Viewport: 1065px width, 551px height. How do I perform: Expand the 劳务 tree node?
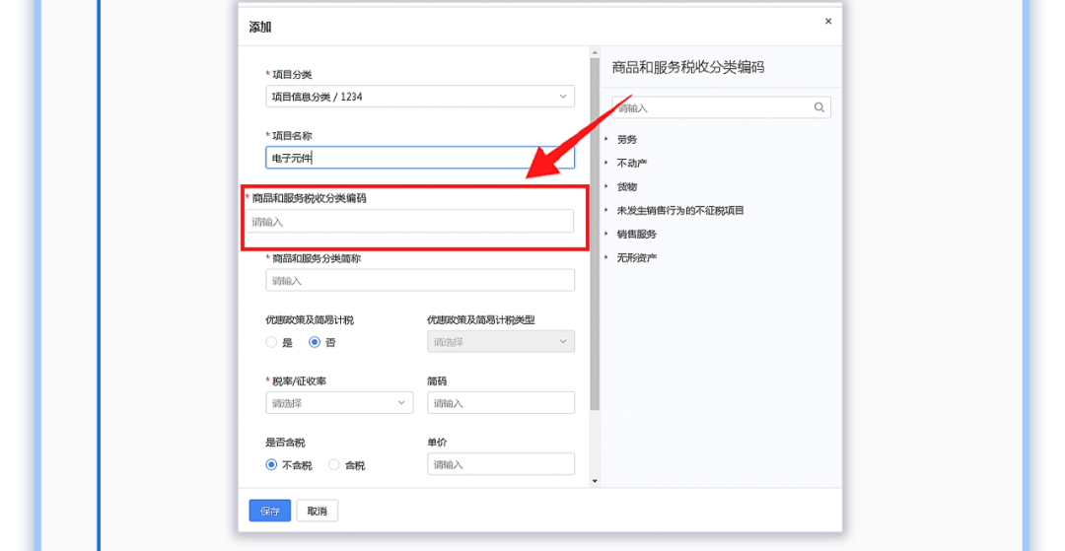tap(606, 140)
